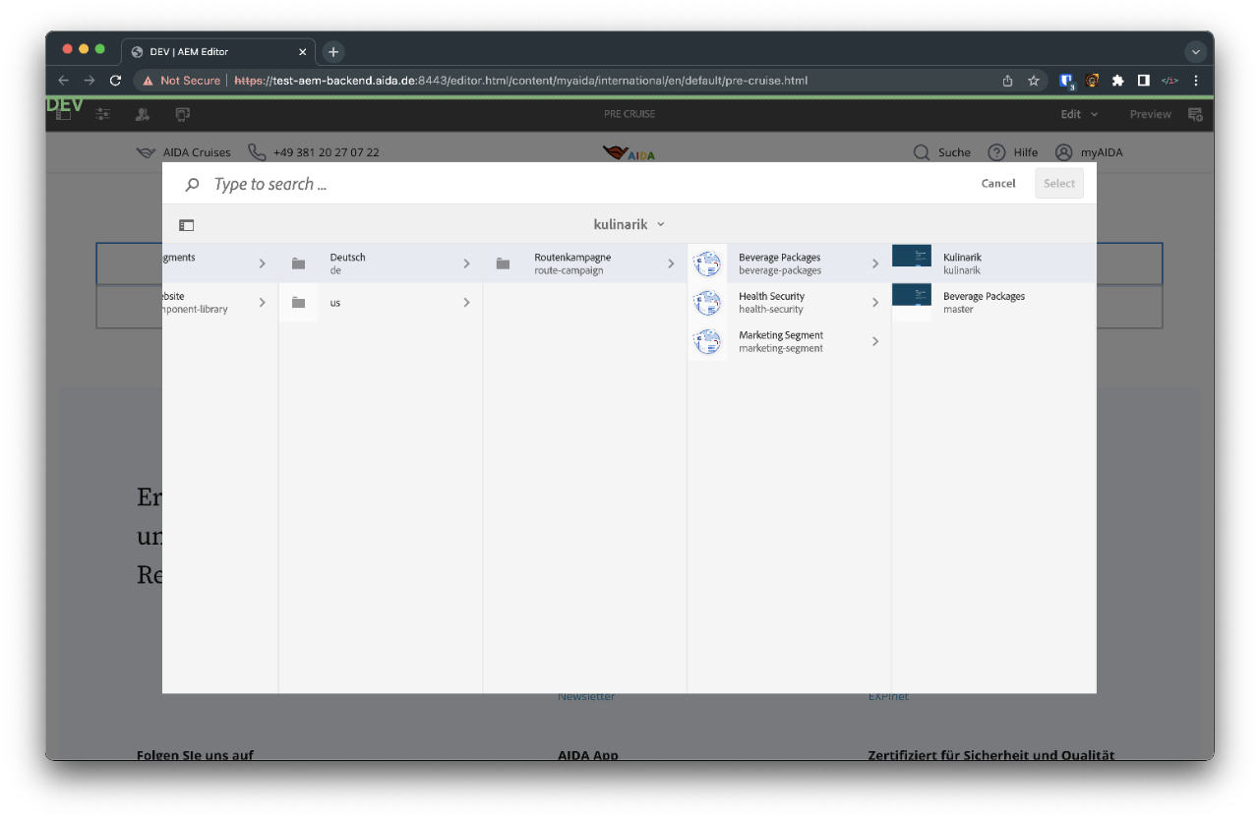Cancel the path picker dialog

point(997,184)
